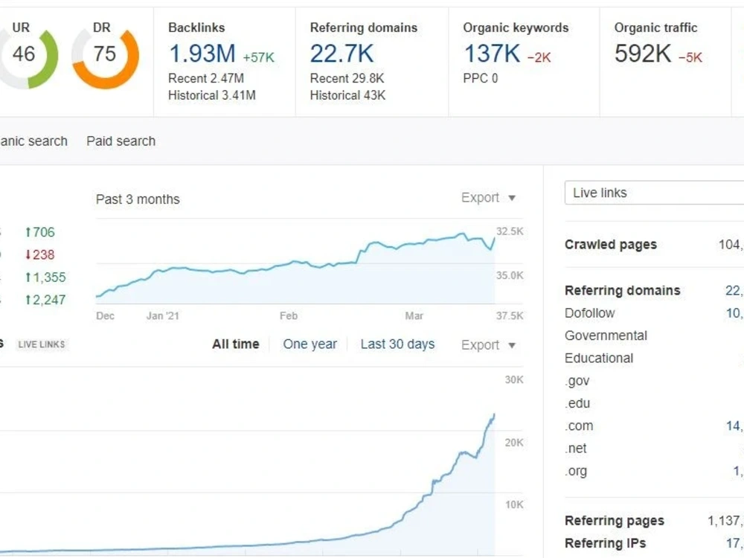Click the green 1,355 increase value
The image size is (744, 558).
click(x=45, y=277)
